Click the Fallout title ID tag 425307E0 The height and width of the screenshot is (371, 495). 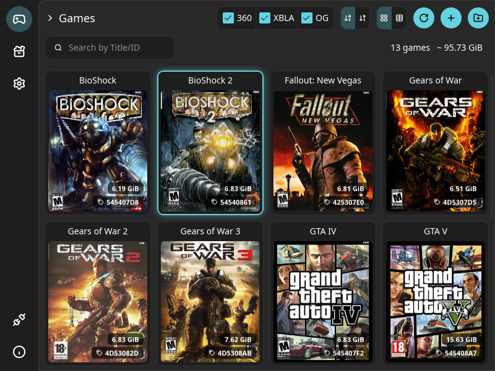344,202
